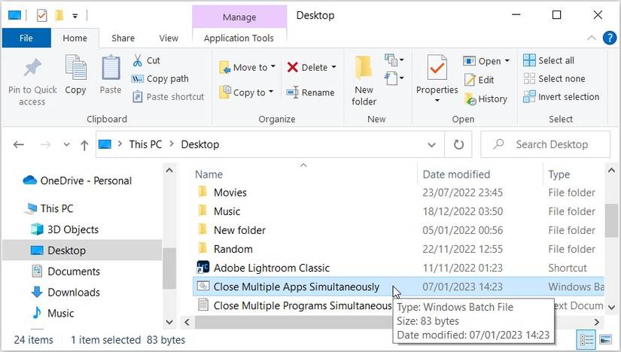
Task: Open the File menu
Action: (x=26, y=38)
